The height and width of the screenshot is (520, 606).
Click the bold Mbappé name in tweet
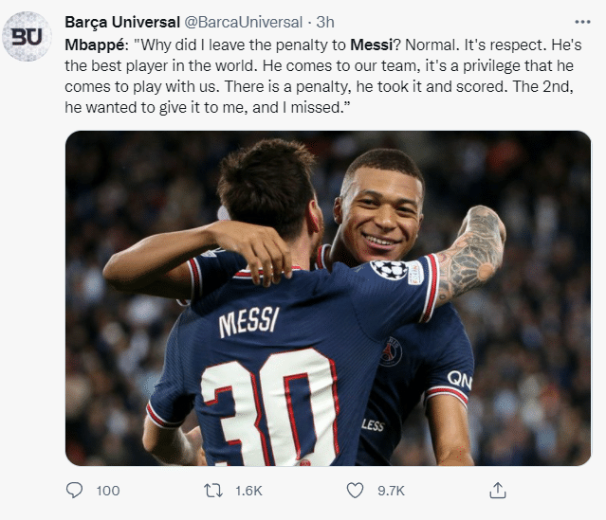(x=90, y=43)
